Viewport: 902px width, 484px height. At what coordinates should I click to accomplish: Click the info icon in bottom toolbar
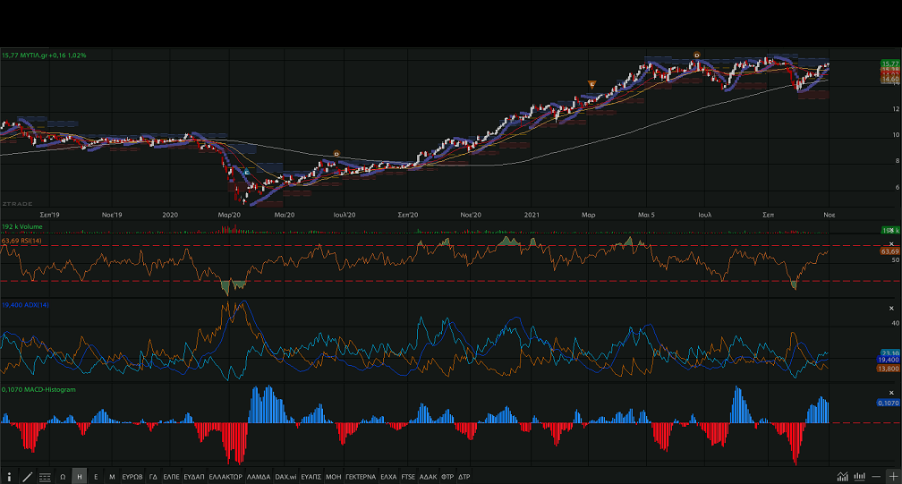pyautogui.click(x=10, y=477)
